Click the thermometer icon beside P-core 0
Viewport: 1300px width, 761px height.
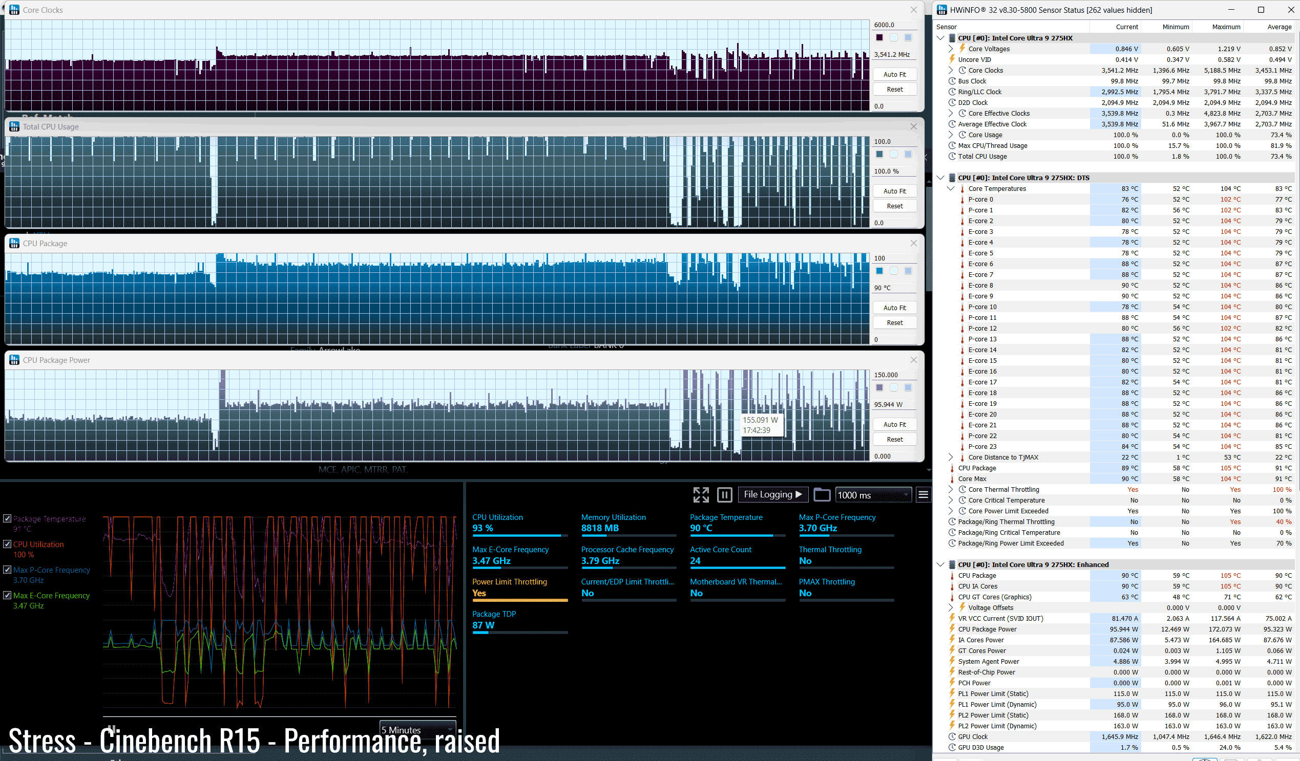pyautogui.click(x=962, y=200)
